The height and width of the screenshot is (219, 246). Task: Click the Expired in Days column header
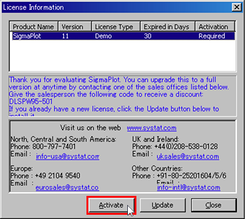tap(167, 27)
